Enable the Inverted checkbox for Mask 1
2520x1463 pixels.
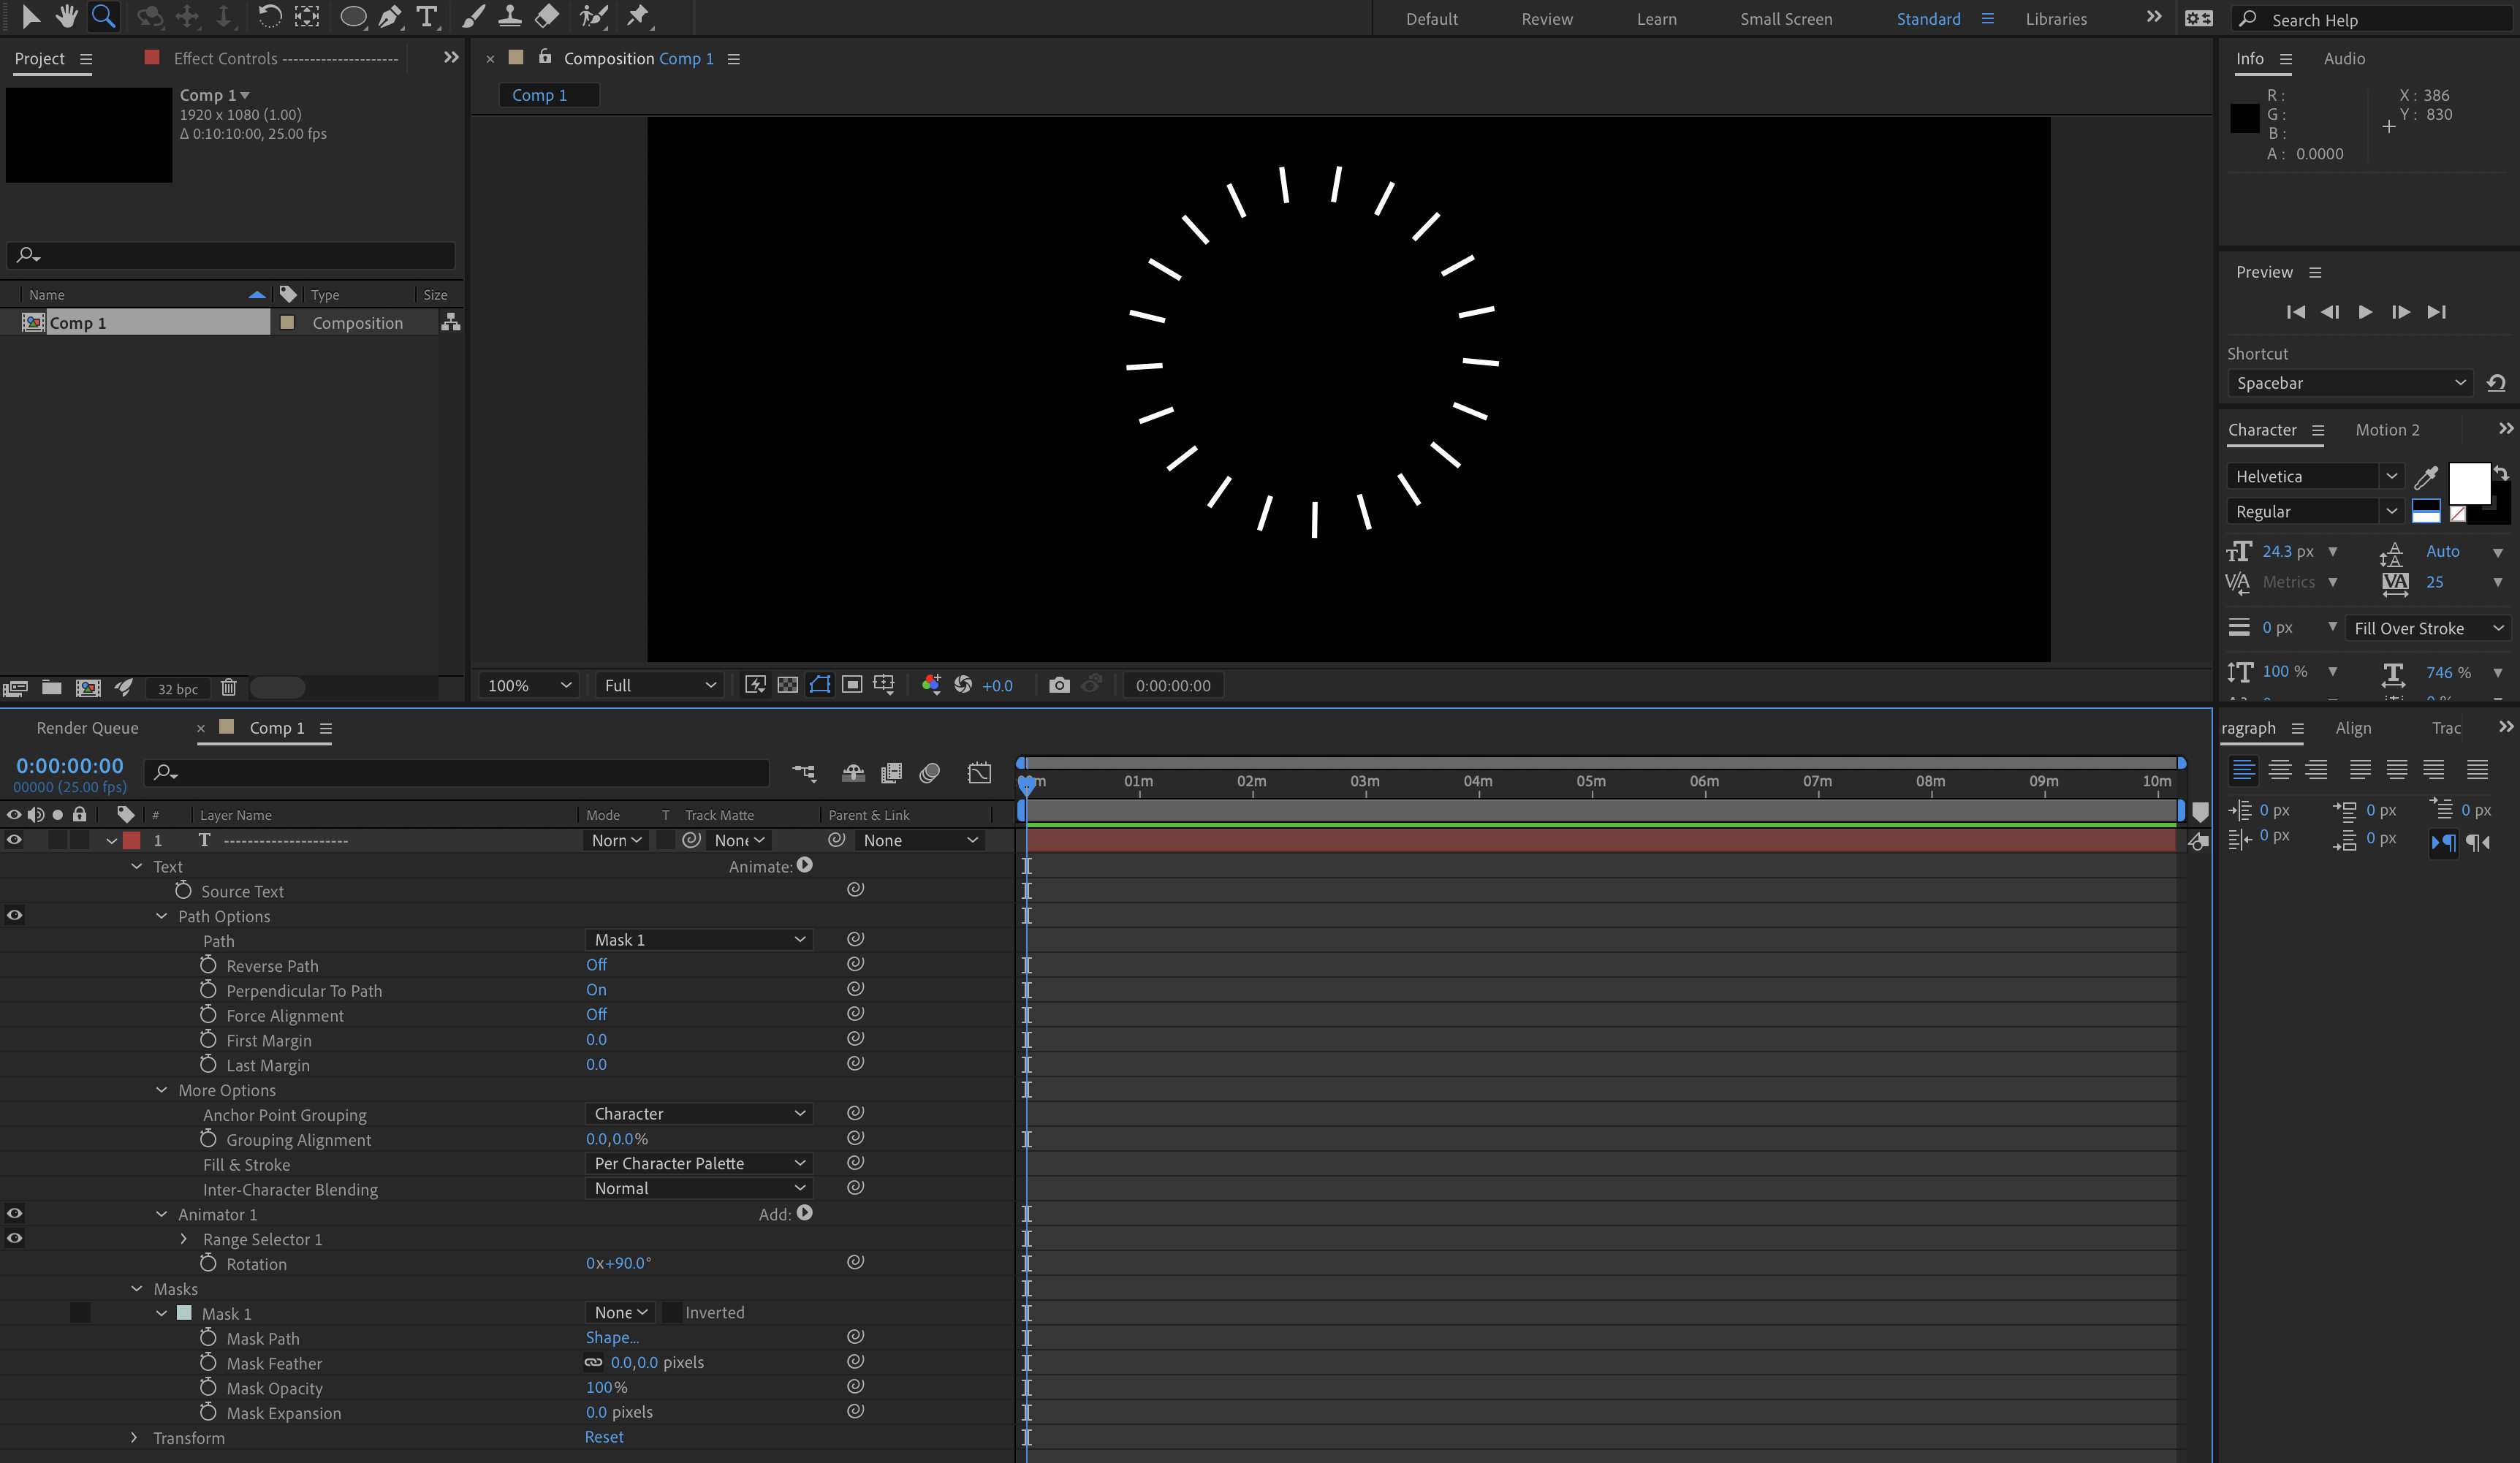672,1313
